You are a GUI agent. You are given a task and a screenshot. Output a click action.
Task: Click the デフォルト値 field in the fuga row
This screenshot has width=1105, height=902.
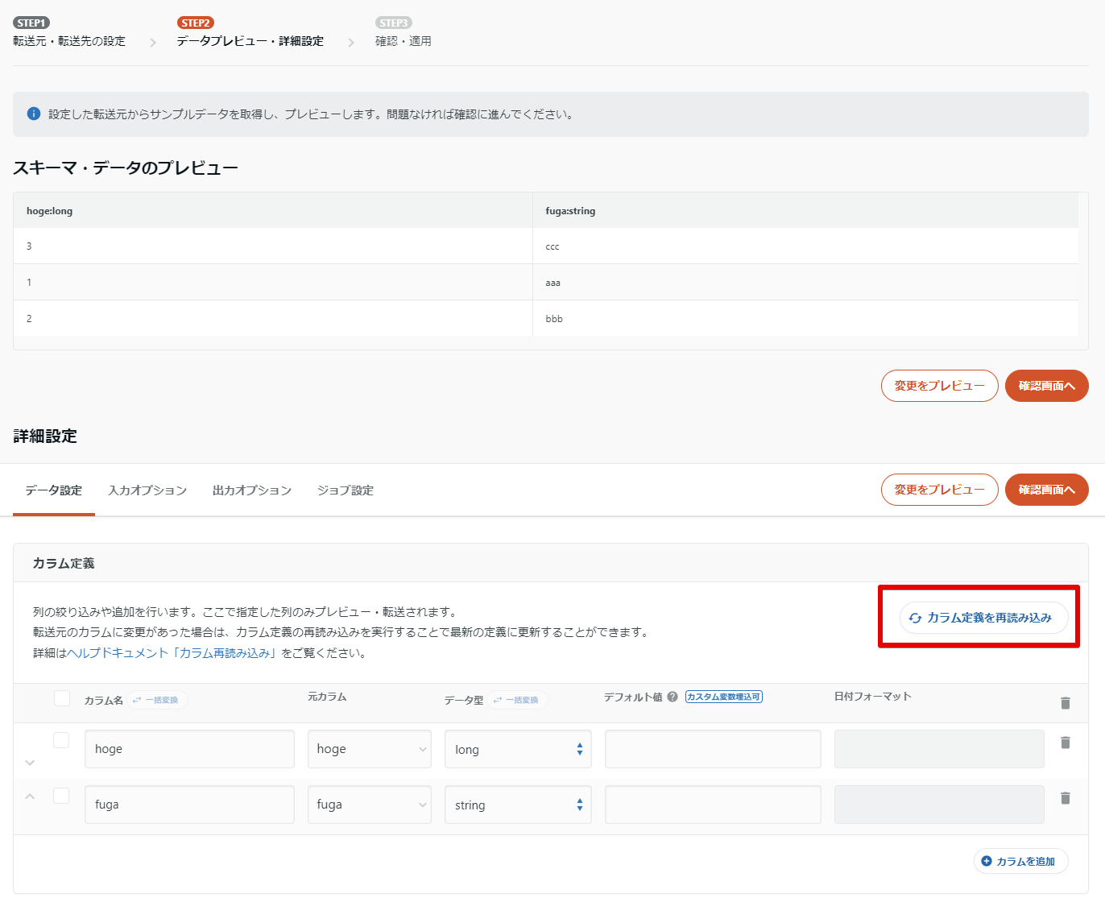point(713,805)
